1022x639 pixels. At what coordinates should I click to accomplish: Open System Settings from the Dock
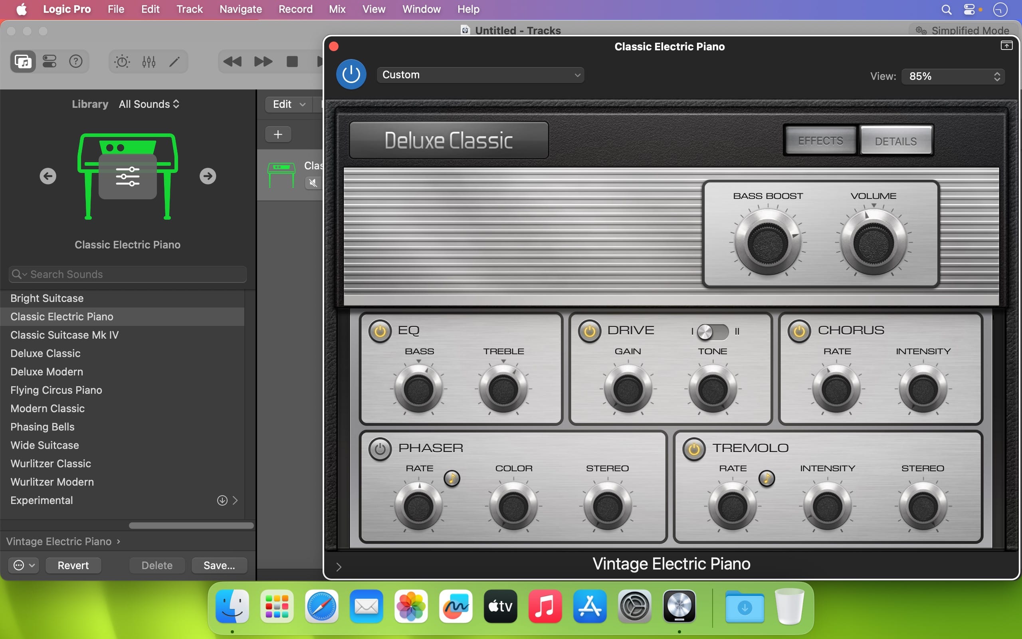click(x=634, y=606)
